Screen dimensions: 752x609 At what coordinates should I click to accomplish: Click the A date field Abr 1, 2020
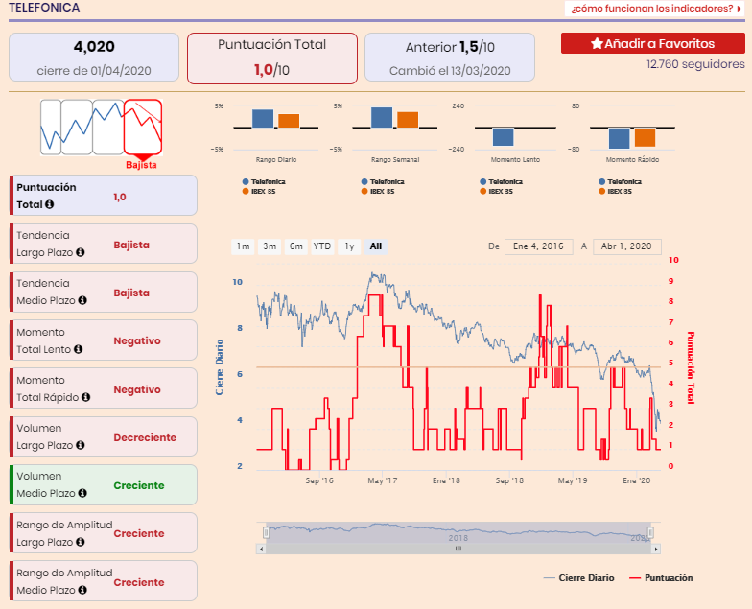(x=627, y=246)
